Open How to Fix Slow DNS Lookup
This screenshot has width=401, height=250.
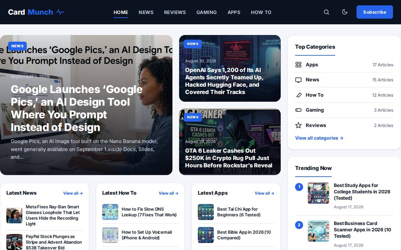149,212
